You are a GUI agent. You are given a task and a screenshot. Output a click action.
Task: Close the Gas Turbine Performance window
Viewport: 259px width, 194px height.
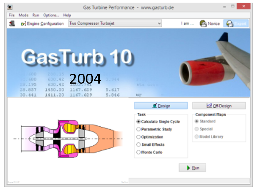point(244,6)
